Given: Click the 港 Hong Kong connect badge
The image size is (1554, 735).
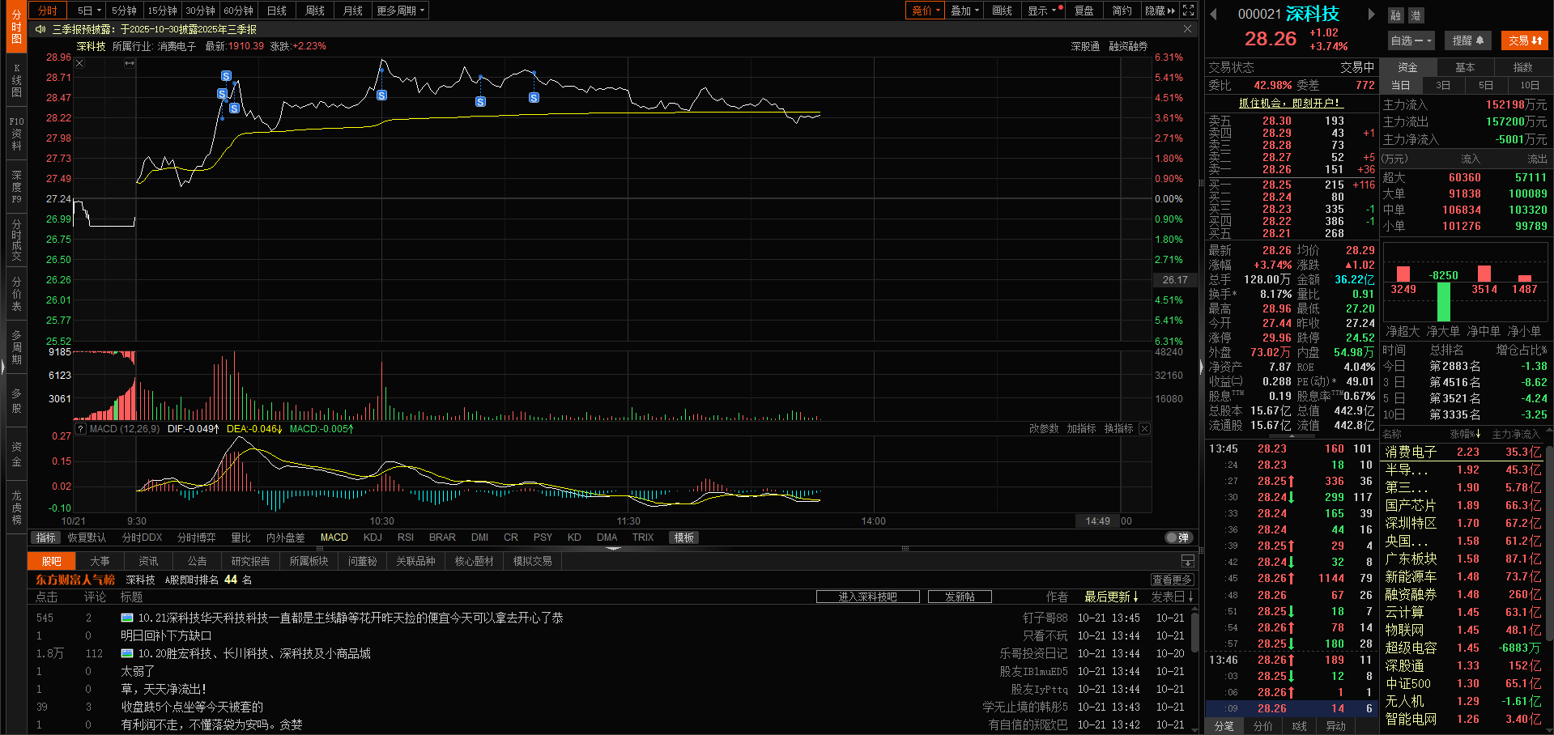Looking at the screenshot, I should click(x=1416, y=15).
